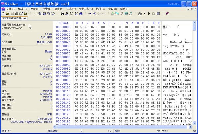This screenshot has width=198, height=134.
Task: Click the grayed-out Back navigation arrow
Action: pos(99,14)
